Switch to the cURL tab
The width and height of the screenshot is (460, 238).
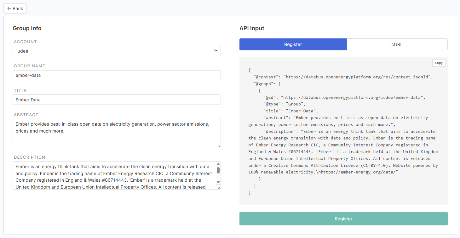point(397,44)
